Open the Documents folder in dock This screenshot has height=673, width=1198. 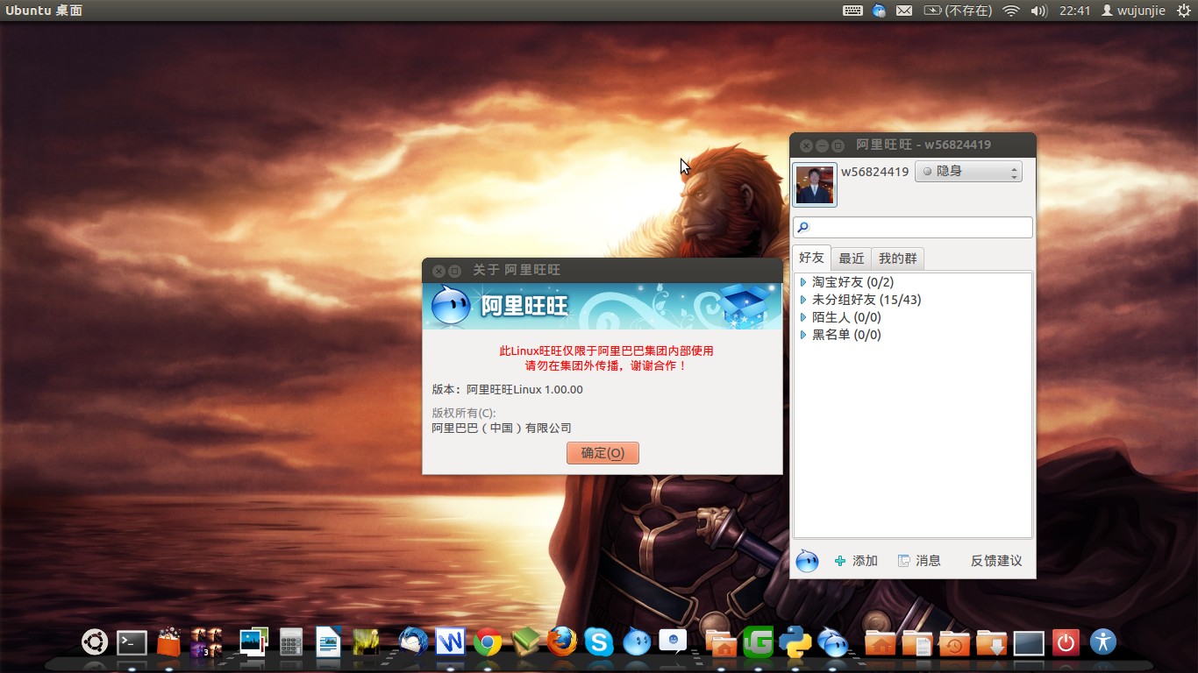(x=917, y=642)
